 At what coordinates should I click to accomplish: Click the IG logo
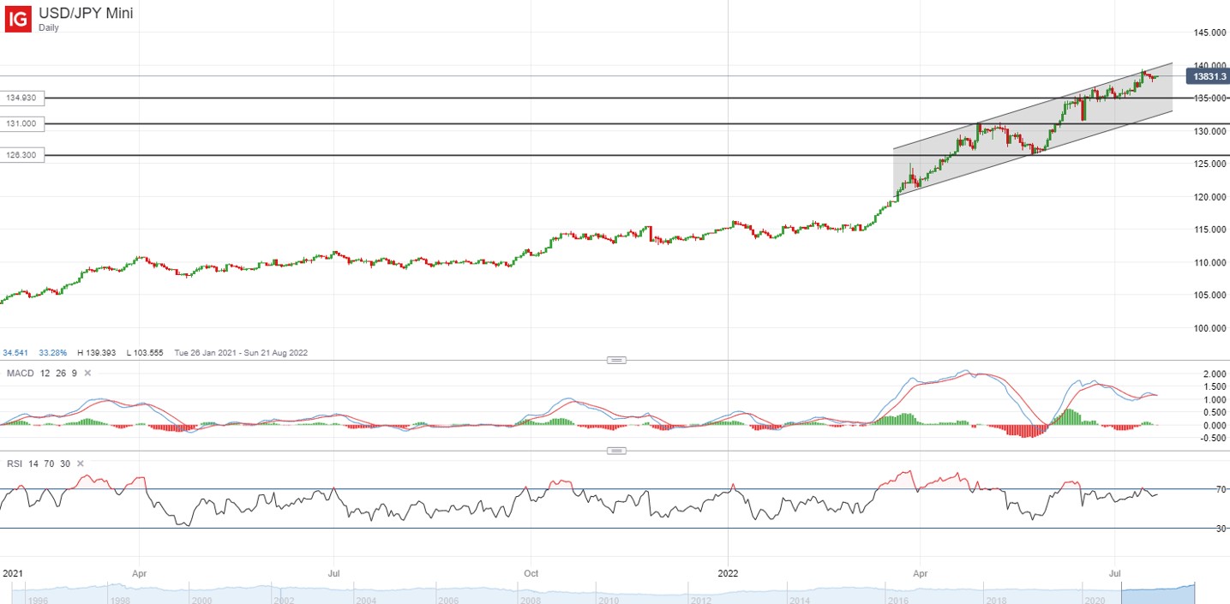point(19,18)
